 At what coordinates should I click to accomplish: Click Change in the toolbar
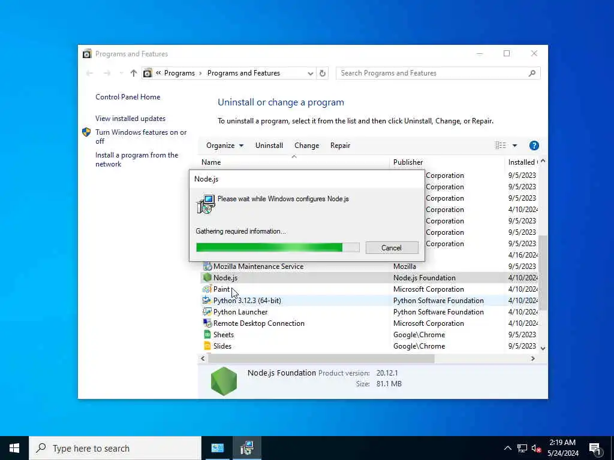306,146
